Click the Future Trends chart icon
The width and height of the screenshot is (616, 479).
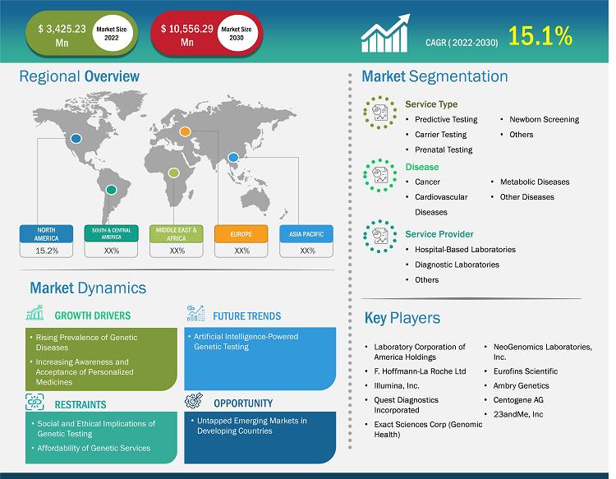pos(195,313)
